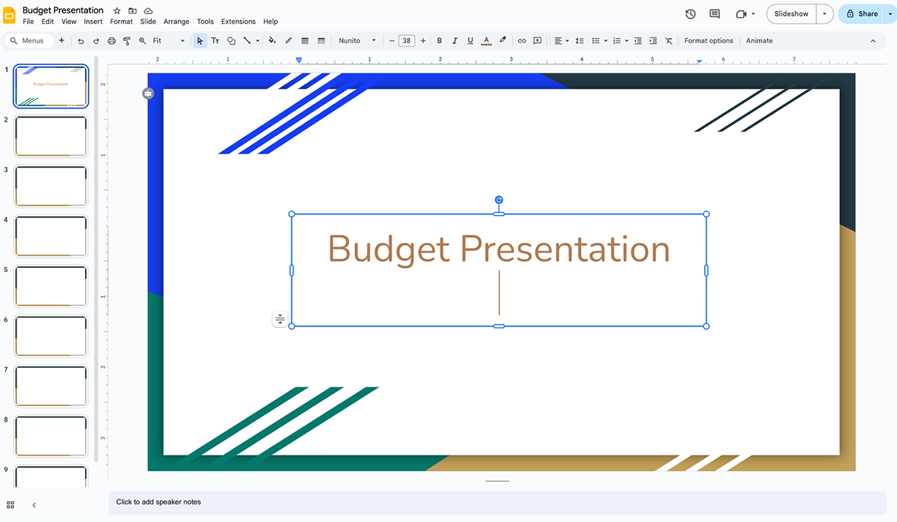Open Format options panel
Image resolution: width=897 pixels, height=522 pixels.
coord(709,40)
